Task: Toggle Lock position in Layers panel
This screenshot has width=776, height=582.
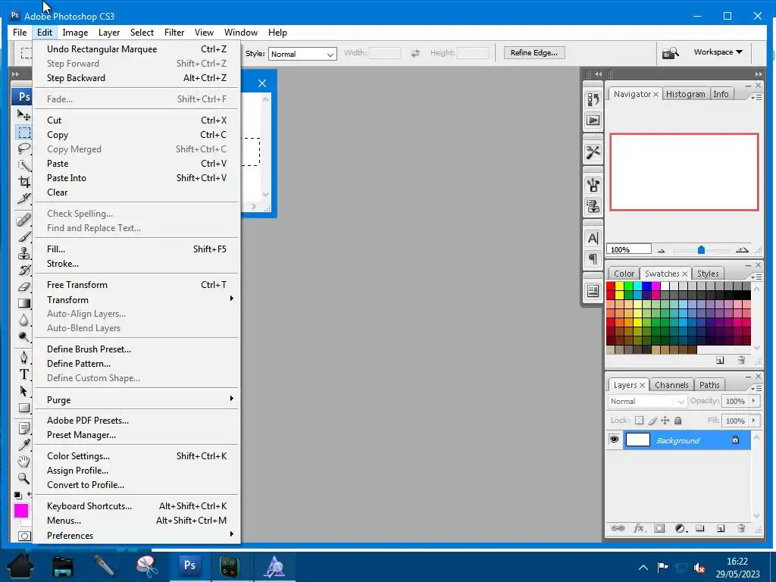Action: coord(665,421)
